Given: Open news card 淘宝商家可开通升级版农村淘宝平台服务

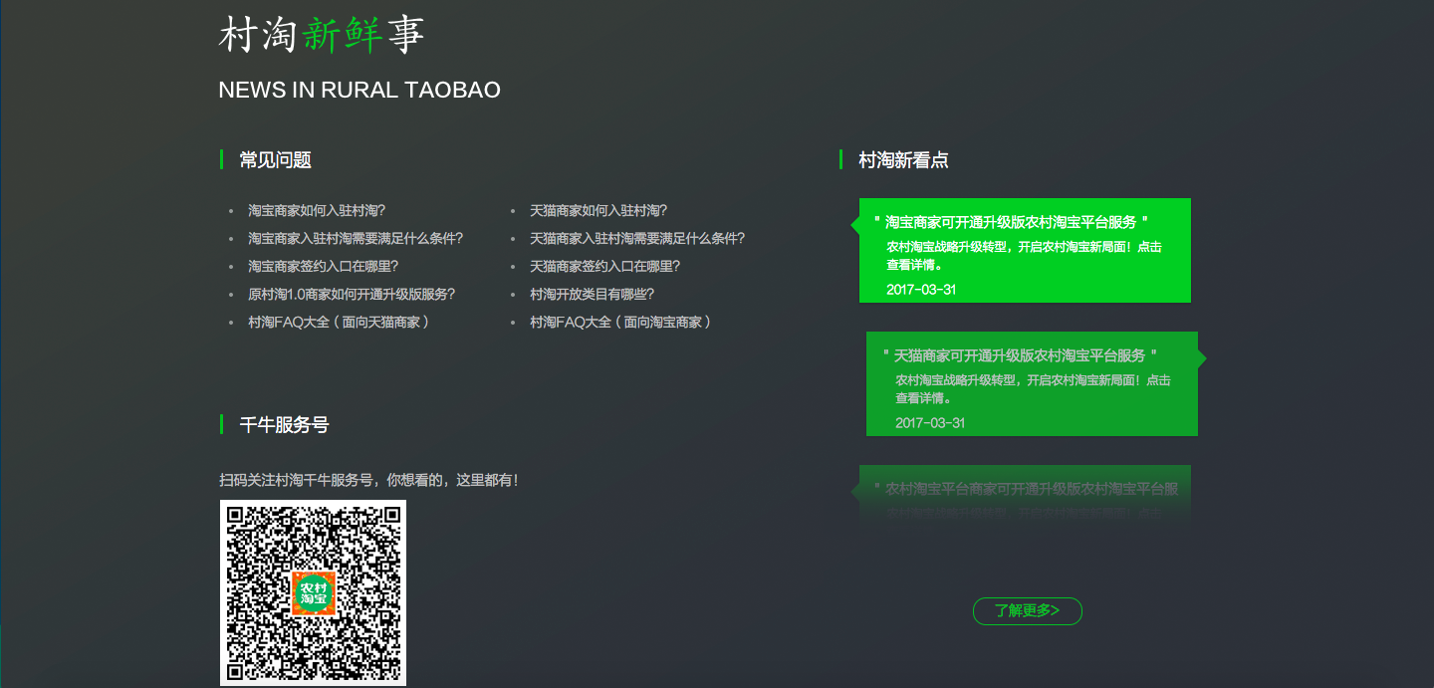Looking at the screenshot, I should 1025,250.
